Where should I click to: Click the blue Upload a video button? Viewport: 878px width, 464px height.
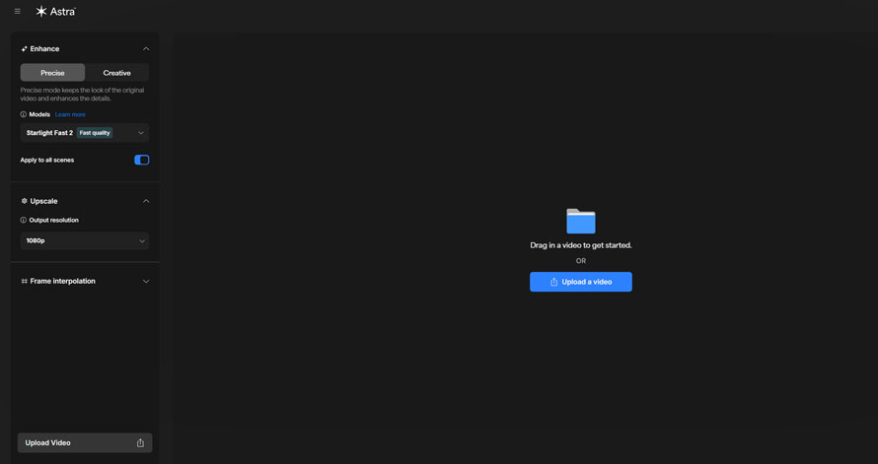pyautogui.click(x=581, y=282)
